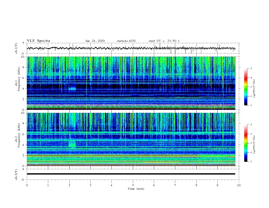Click the flat ch.3 waveform trace

click(x=131, y=174)
